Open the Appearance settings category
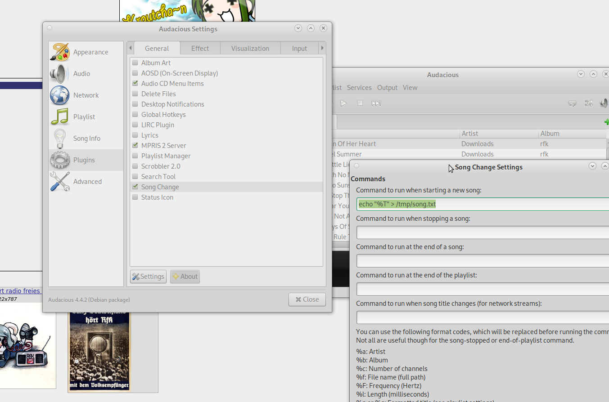609x402 pixels. 86,52
